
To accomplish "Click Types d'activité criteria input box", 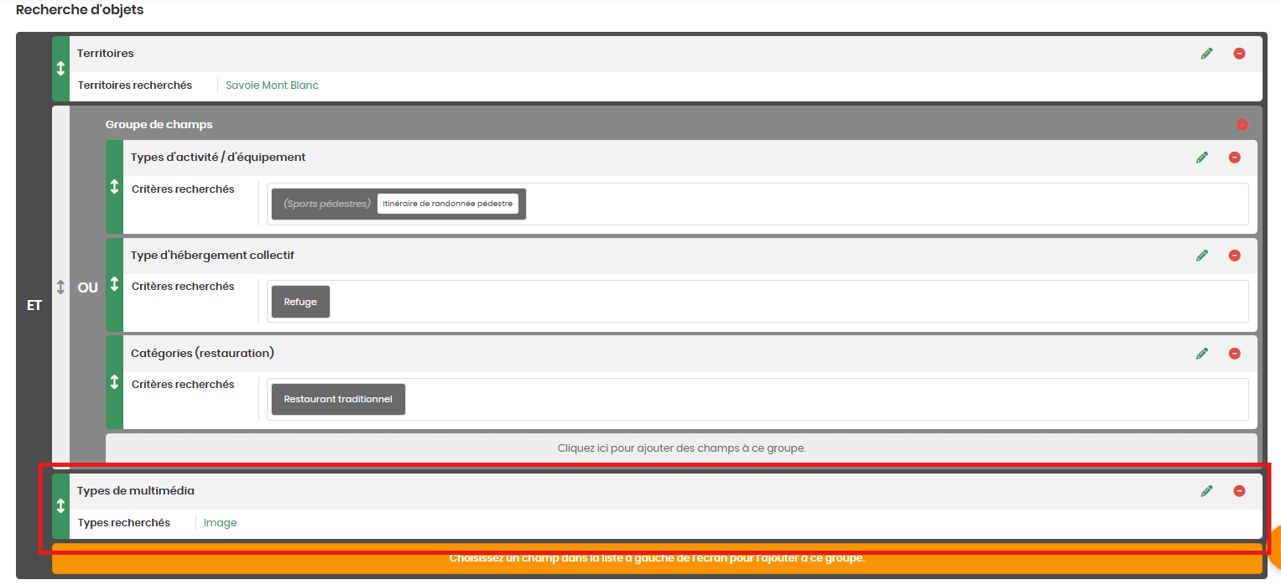I will [x=758, y=204].
